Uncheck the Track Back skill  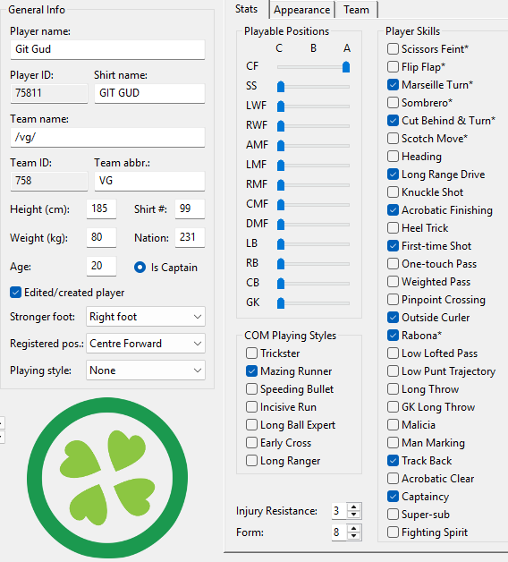click(393, 461)
